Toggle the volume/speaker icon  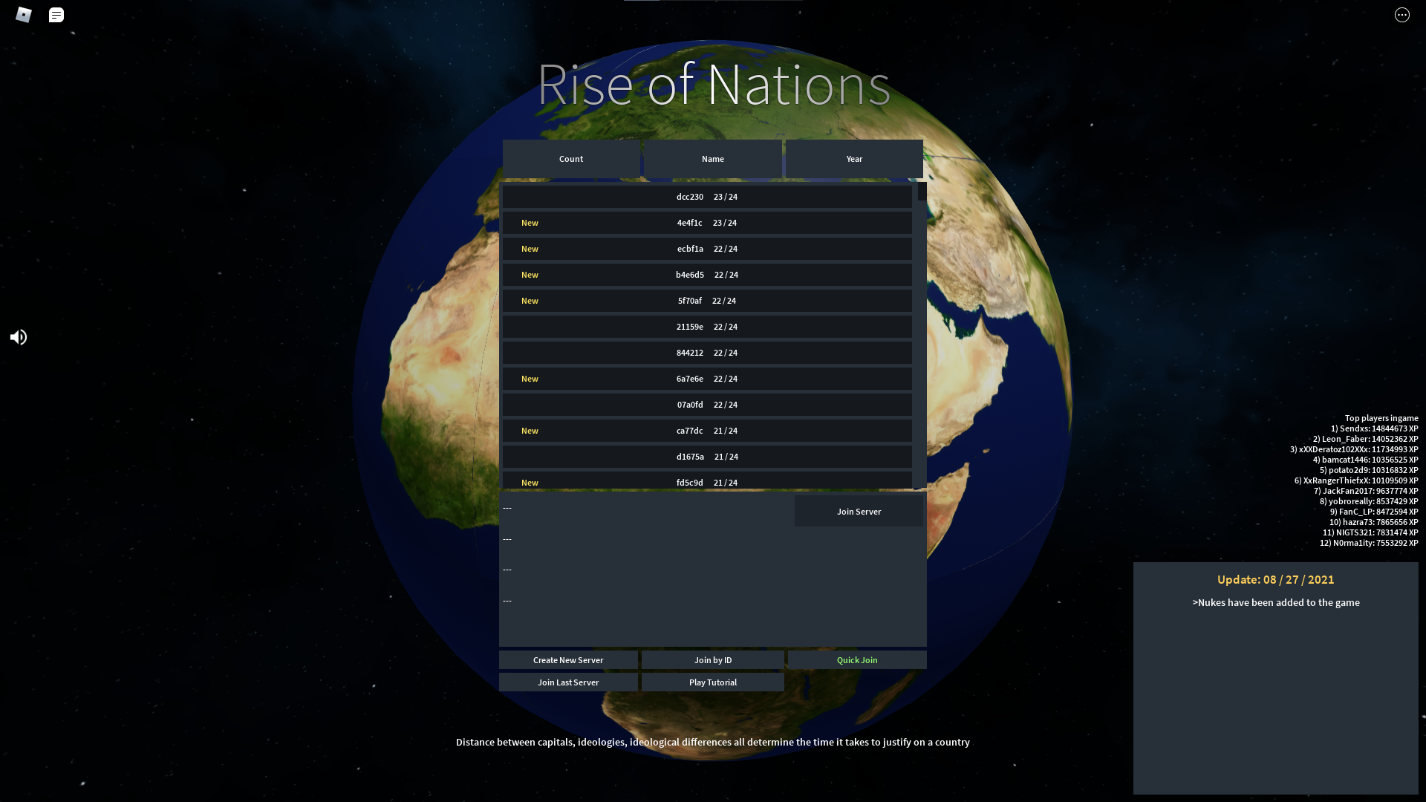(19, 337)
